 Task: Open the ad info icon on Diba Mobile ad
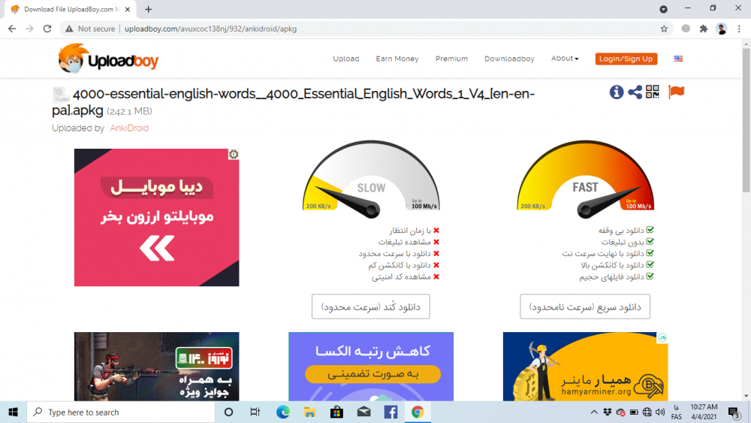coord(234,154)
